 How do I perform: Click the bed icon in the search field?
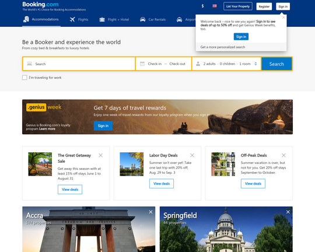[x=30, y=64]
